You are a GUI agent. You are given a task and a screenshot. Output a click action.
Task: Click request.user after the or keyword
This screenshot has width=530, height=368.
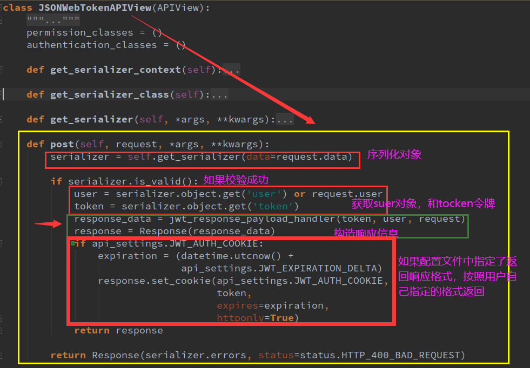coord(347,194)
